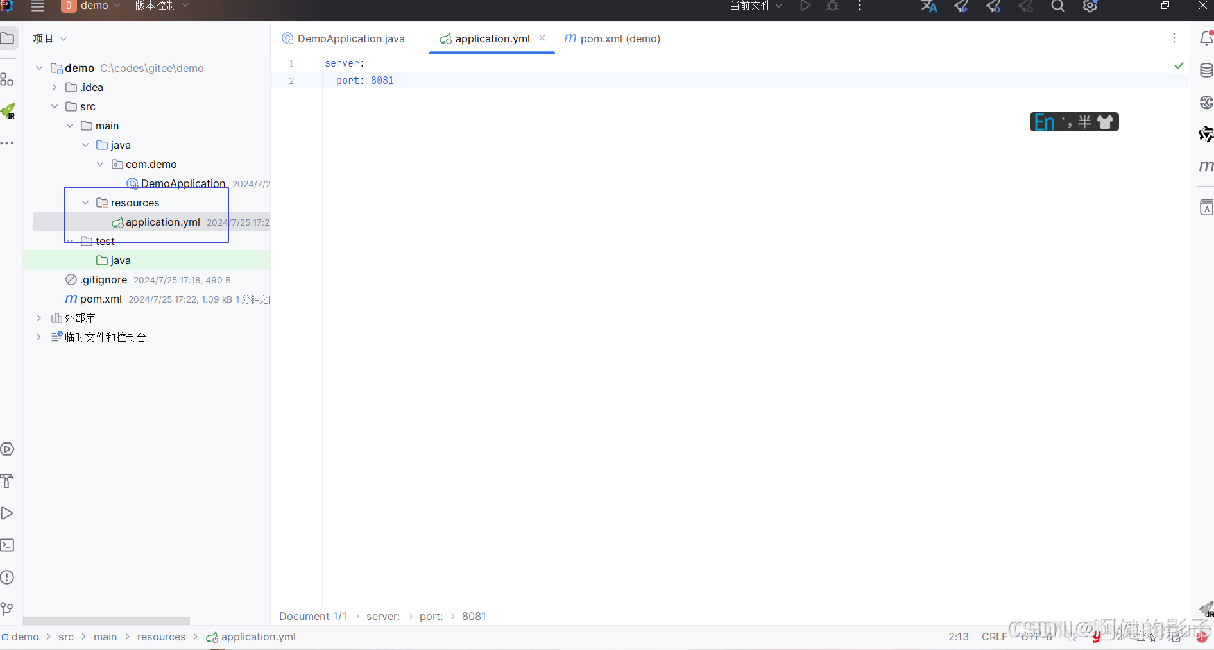
Task: Click the translate icon in title bar
Action: [x=929, y=6]
